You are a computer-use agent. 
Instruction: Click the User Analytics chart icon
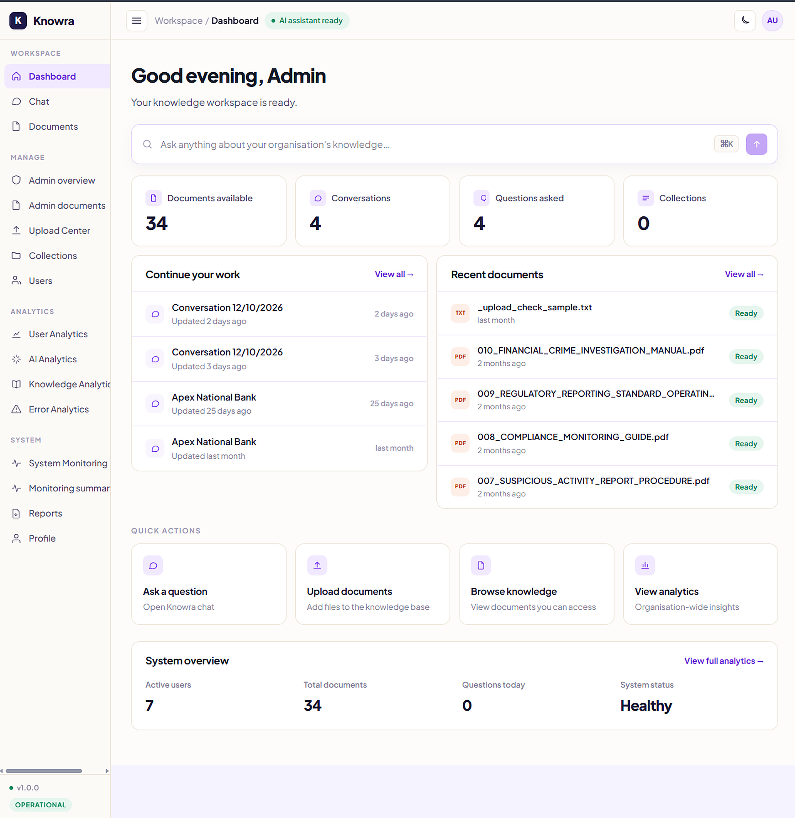pos(16,334)
